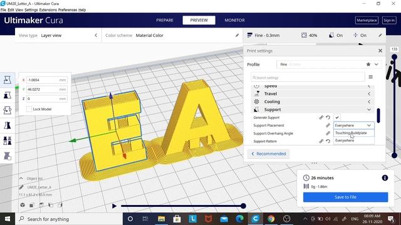Open the settings visibility hamburger menu
The height and width of the screenshot is (225, 401).
(370, 77)
